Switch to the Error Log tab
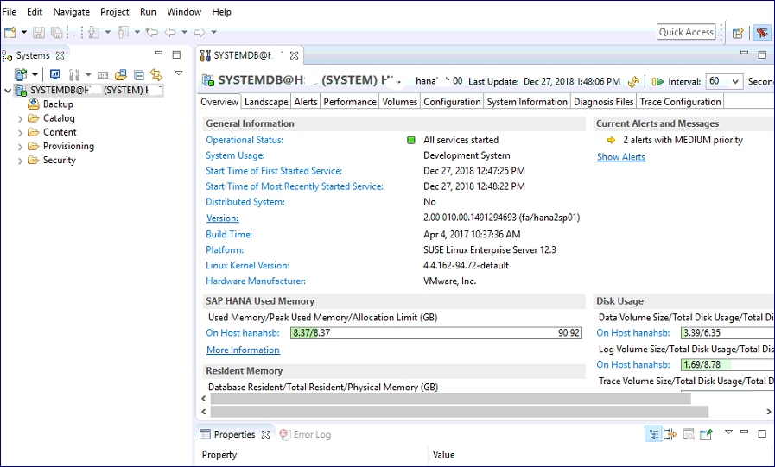The width and height of the screenshot is (775, 467). (306, 435)
